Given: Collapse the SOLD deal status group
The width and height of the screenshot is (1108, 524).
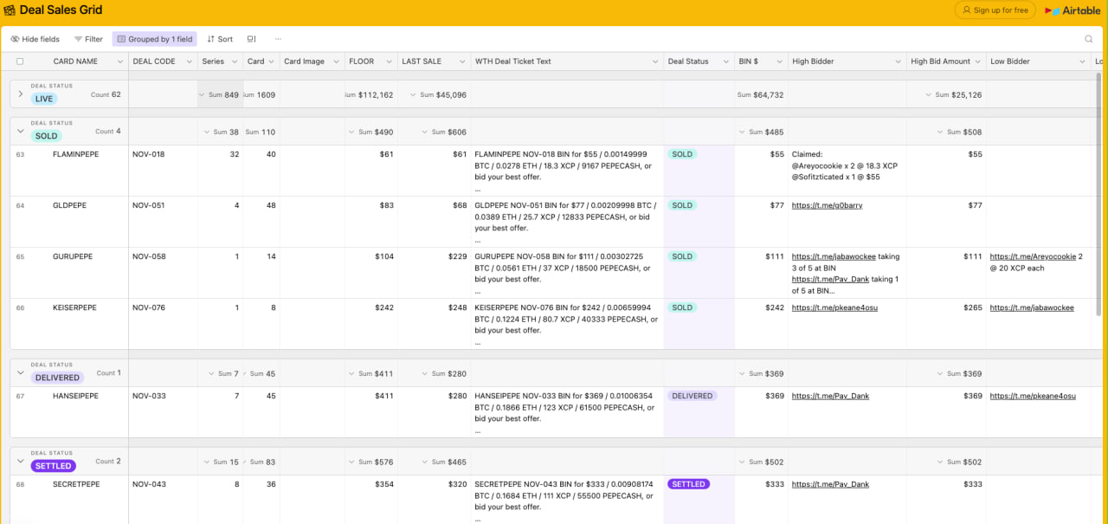Looking at the screenshot, I should click(x=20, y=131).
